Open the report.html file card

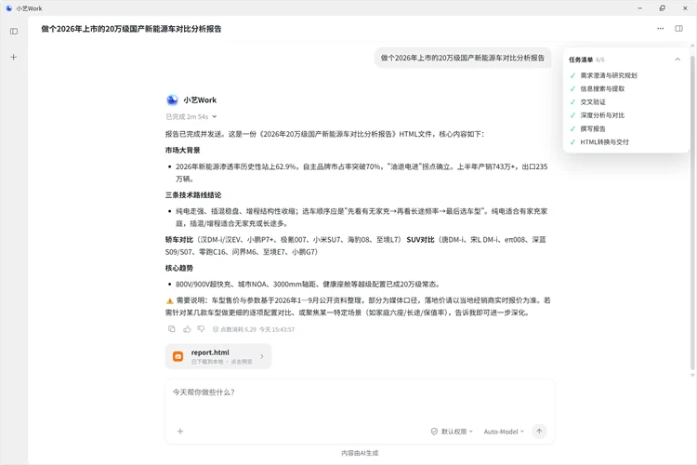218,356
